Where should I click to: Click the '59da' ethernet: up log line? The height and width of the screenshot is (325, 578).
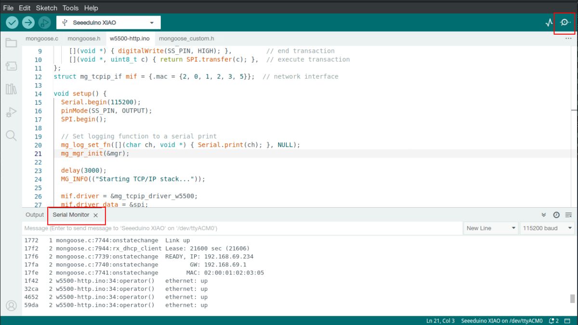116,305
